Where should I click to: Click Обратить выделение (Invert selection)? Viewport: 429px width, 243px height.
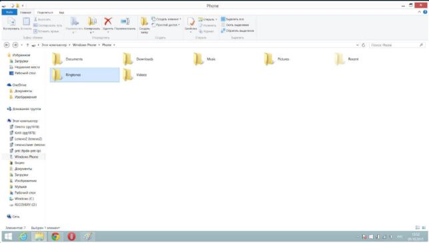pos(238,31)
